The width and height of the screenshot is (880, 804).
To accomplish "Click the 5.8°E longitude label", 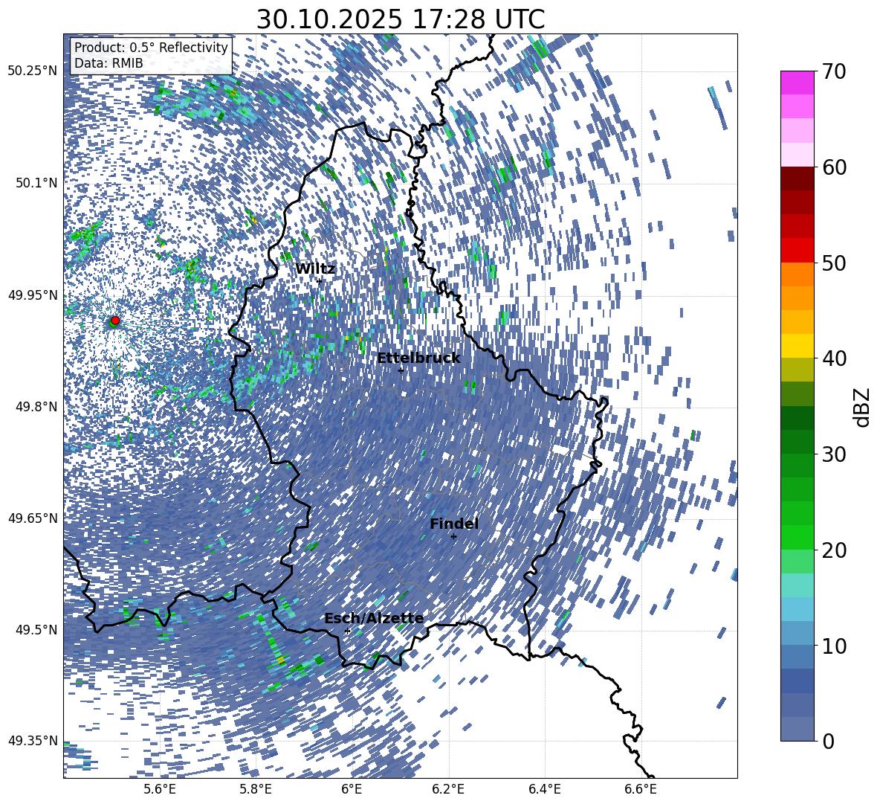I will coord(256,789).
